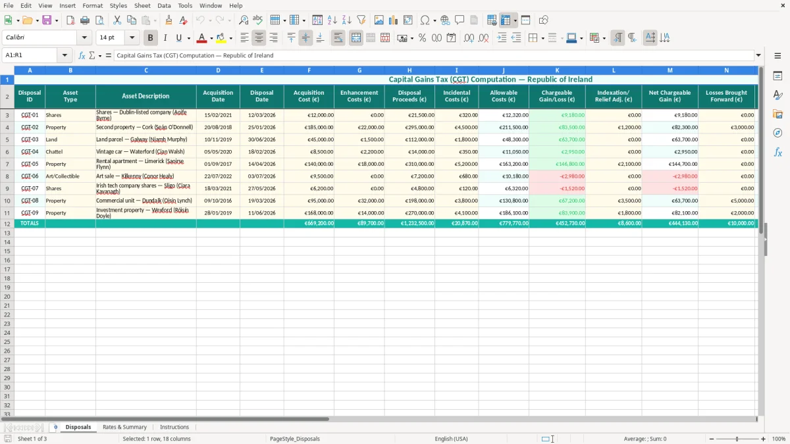
Task: Open the Data menu
Action: [164, 5]
